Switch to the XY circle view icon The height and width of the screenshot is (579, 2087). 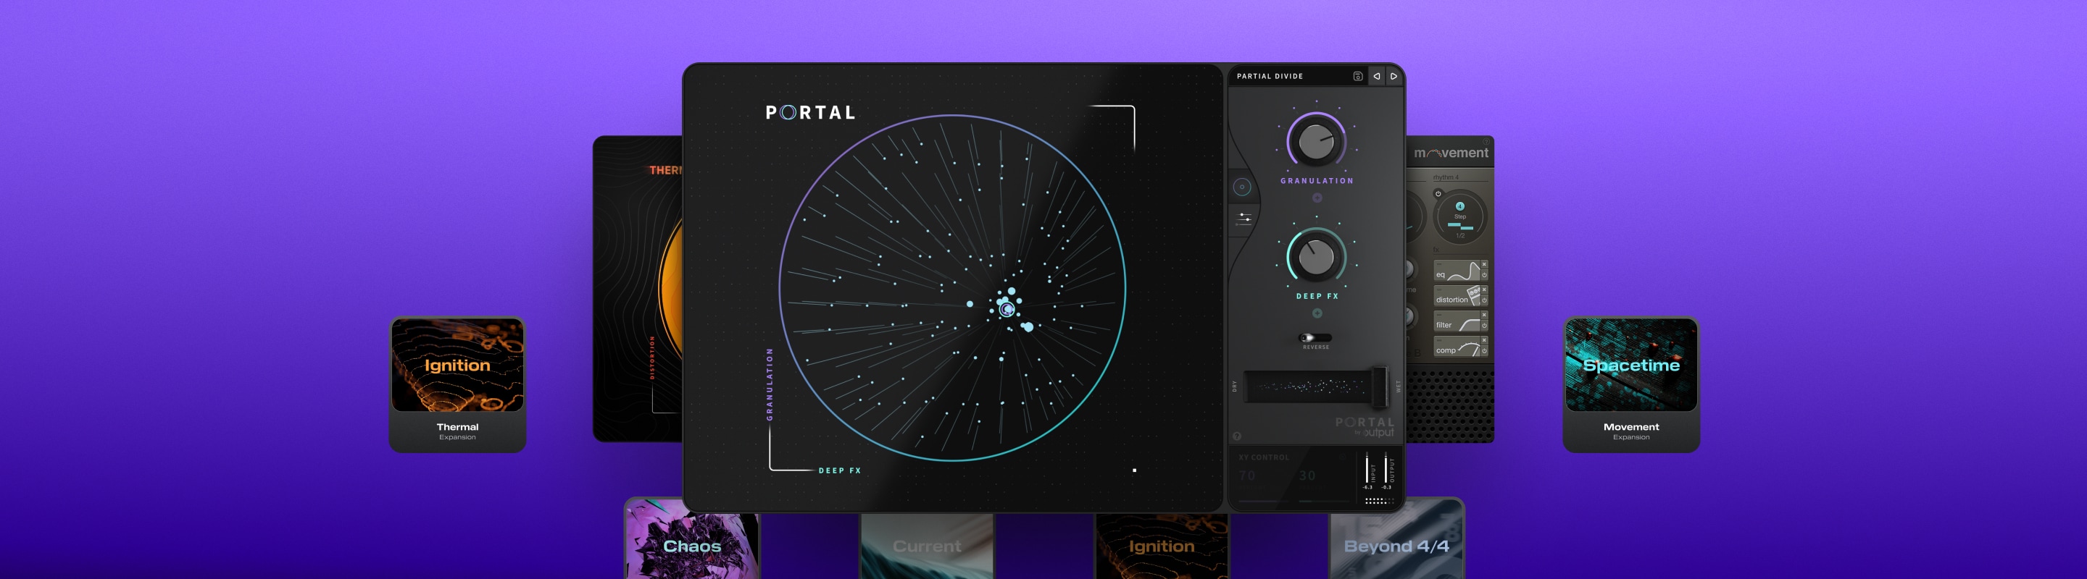[1242, 187]
